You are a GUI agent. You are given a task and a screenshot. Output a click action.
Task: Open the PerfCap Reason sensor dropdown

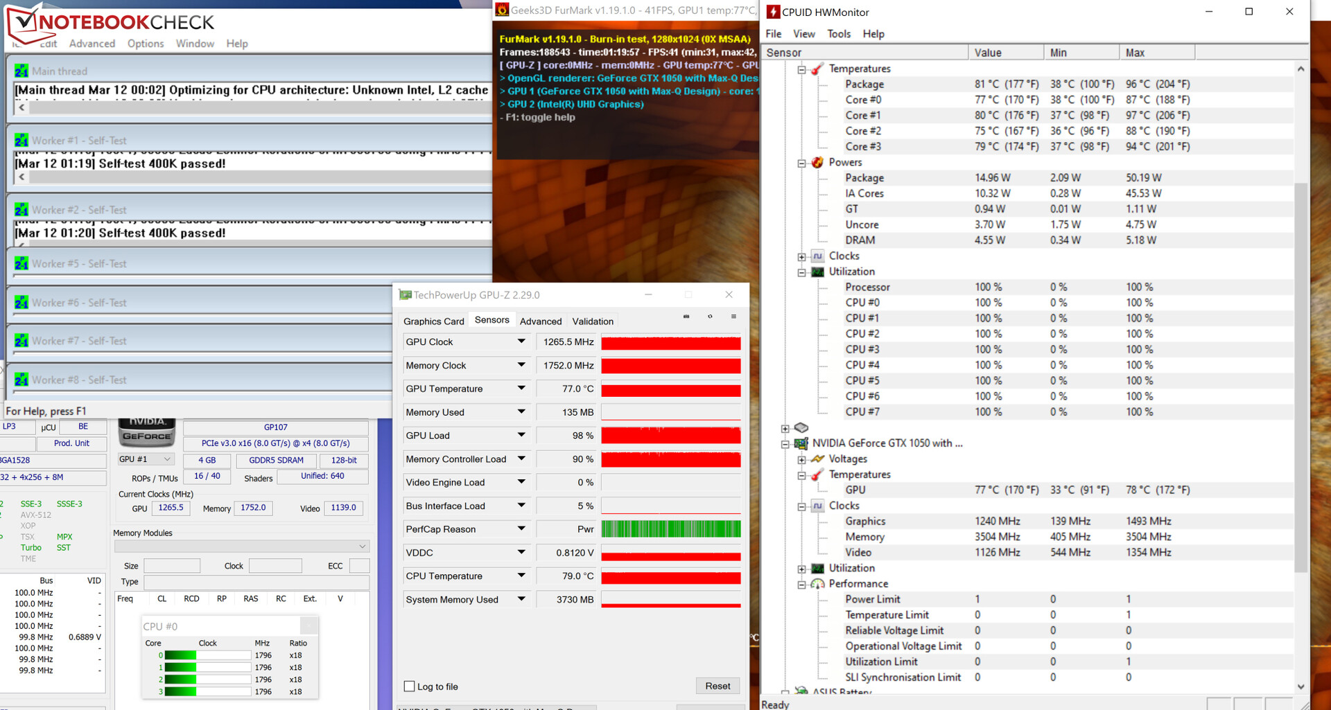[x=521, y=529]
